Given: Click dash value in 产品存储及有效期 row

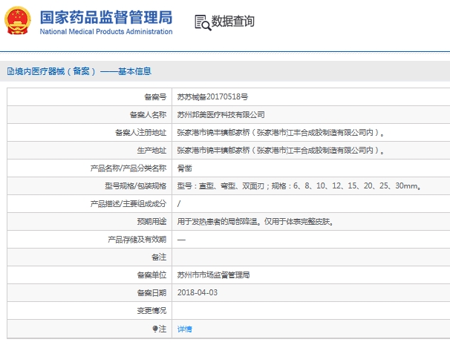Looking at the screenshot, I should [181, 240].
